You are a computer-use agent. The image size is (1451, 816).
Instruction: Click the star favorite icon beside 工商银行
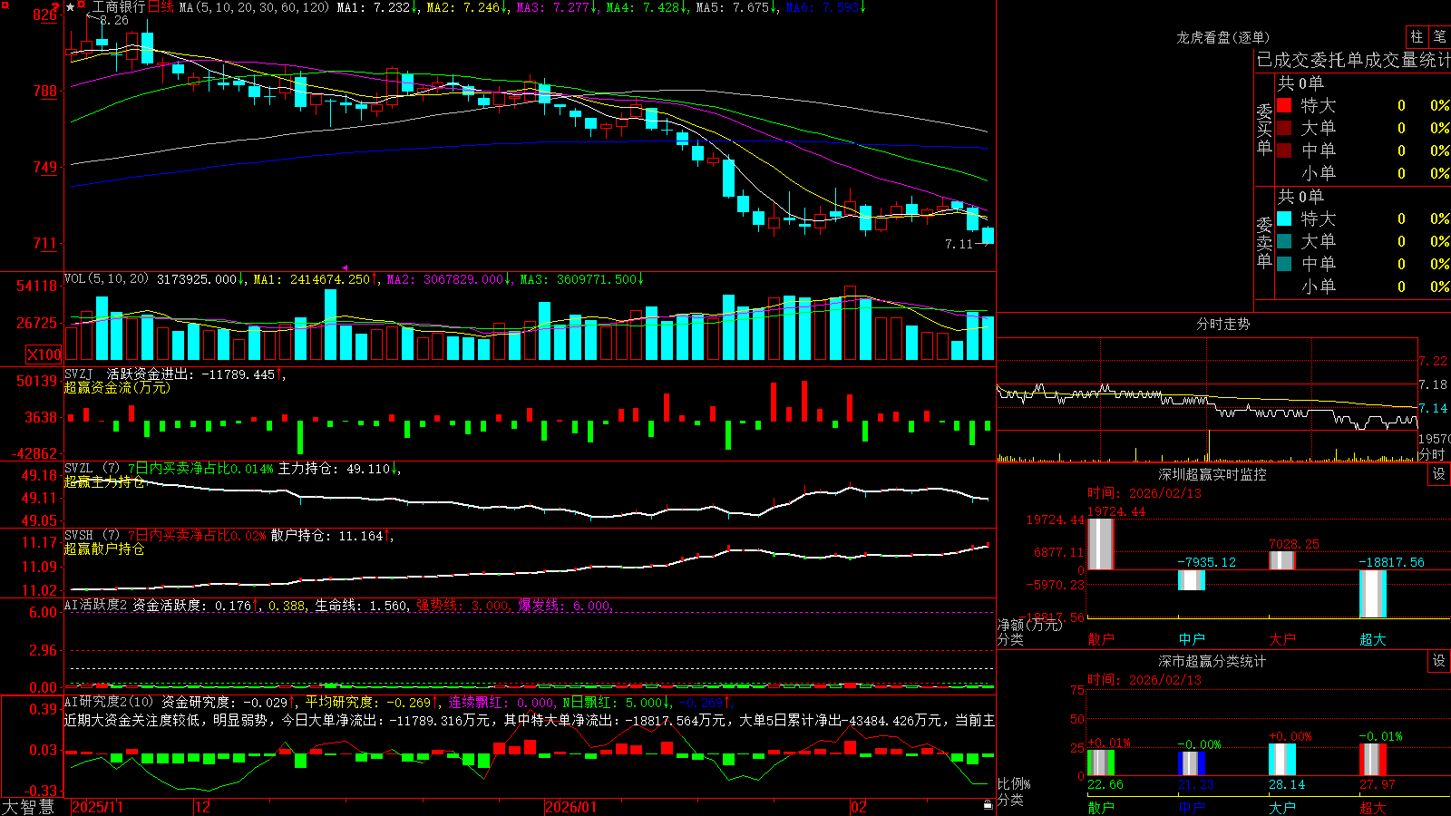(x=70, y=6)
